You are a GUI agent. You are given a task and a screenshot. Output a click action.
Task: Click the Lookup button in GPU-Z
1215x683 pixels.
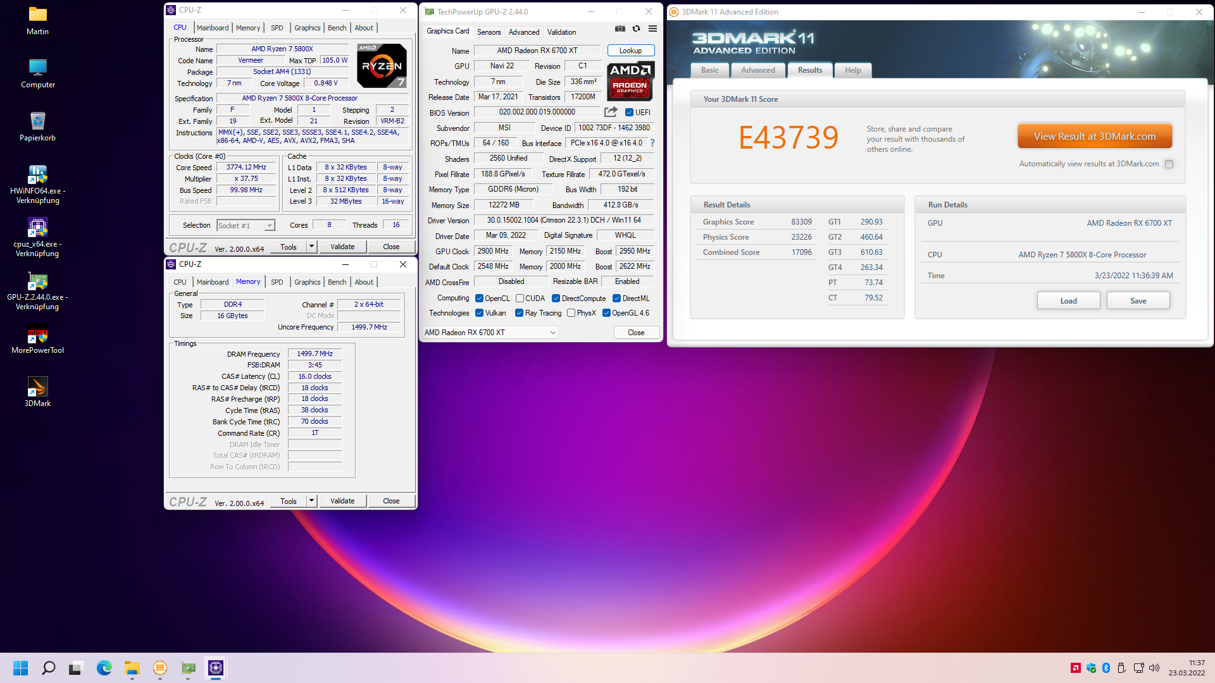click(x=630, y=51)
